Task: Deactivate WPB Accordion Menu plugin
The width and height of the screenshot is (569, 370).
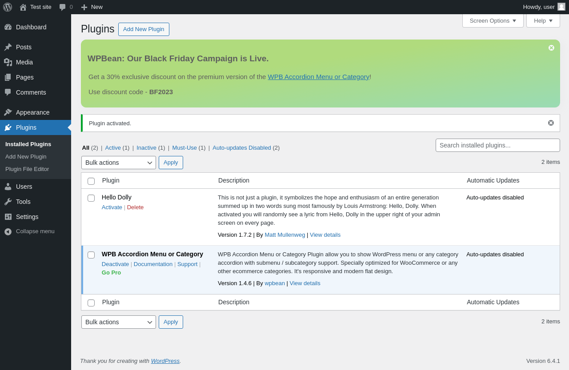Action: click(115, 264)
